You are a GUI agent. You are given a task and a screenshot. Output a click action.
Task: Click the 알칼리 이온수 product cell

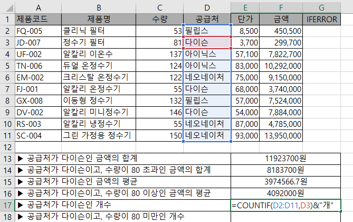point(99,54)
